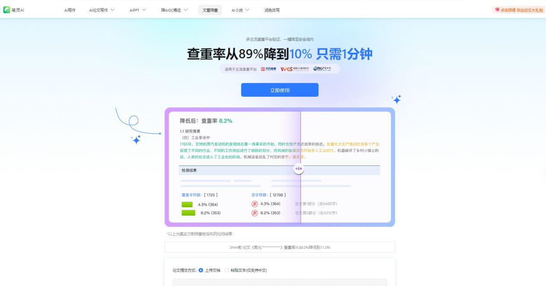The height and width of the screenshot is (286, 546).
Task: Expand the 降AIGC痕迹 dropdown
Action: tap(174, 10)
